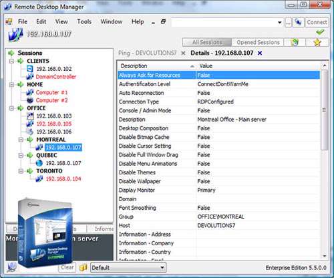Click the DomainController RDP icon
Screen dimensions: 334x278
click(x=30, y=77)
